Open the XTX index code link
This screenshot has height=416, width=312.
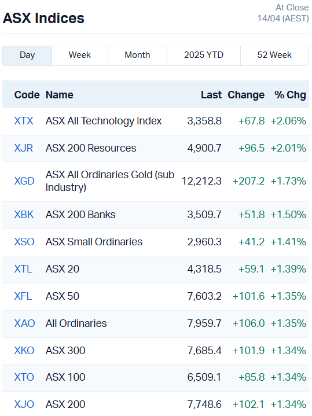(24, 121)
